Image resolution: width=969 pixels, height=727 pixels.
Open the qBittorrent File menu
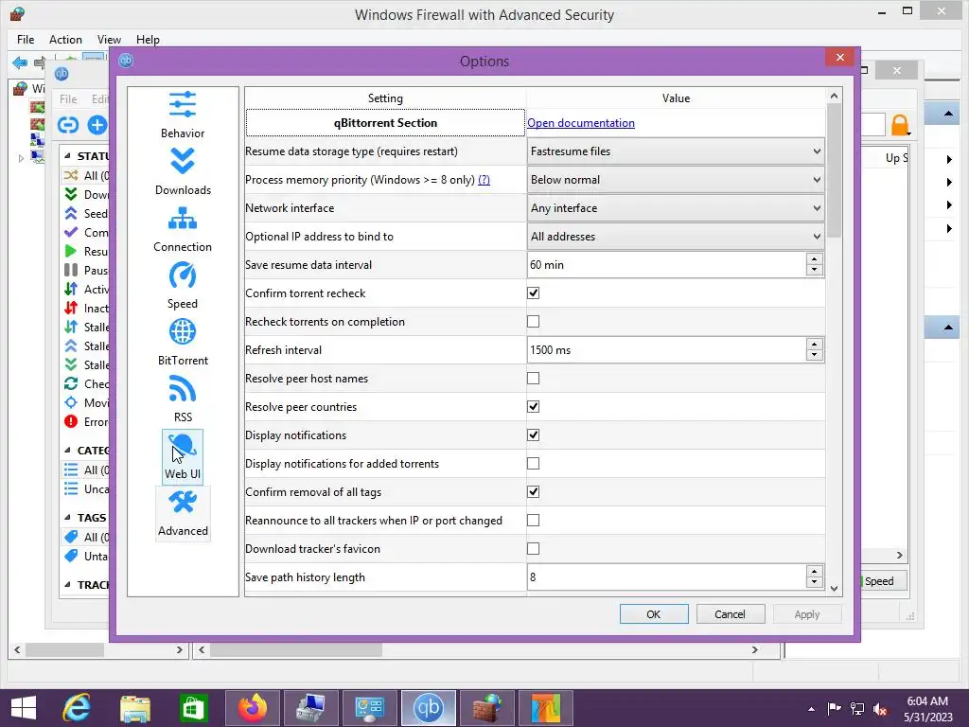click(68, 98)
